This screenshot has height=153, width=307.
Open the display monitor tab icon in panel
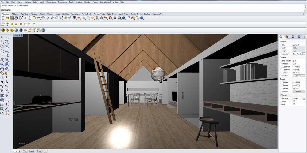coord(293,37)
